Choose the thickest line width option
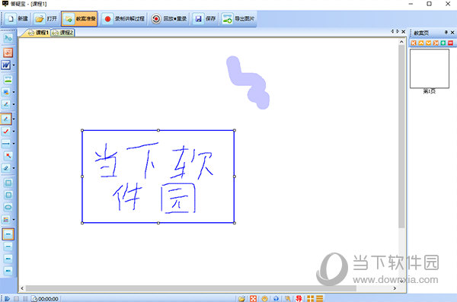This screenshot has height=302, width=457. pyautogui.click(x=8, y=271)
